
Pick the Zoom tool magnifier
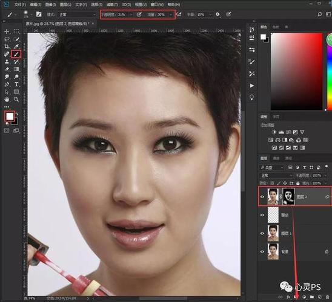click(16, 99)
